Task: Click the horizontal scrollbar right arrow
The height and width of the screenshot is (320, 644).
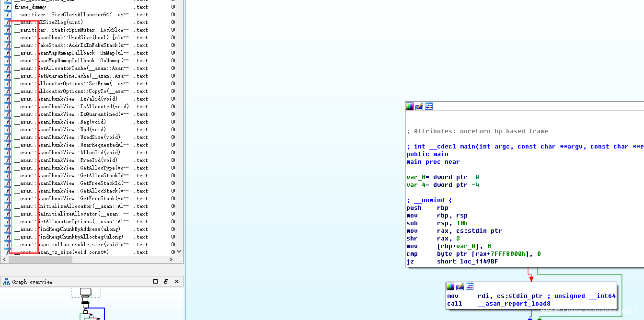Action: pyautogui.click(x=172, y=259)
